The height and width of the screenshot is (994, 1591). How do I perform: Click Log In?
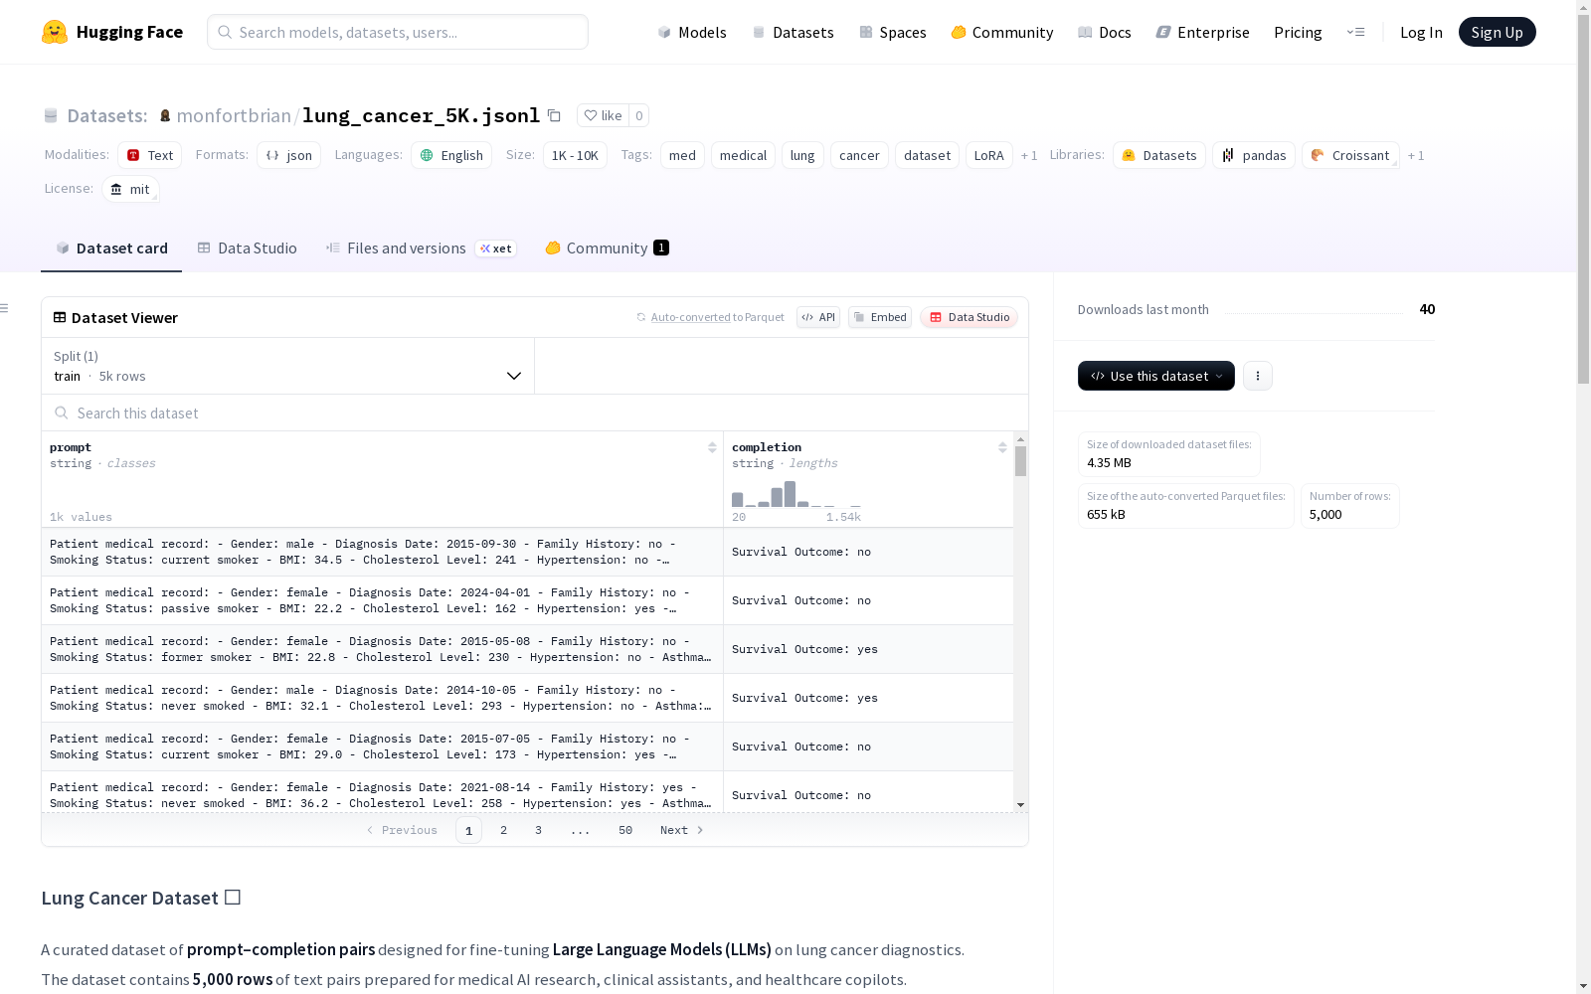1421,32
